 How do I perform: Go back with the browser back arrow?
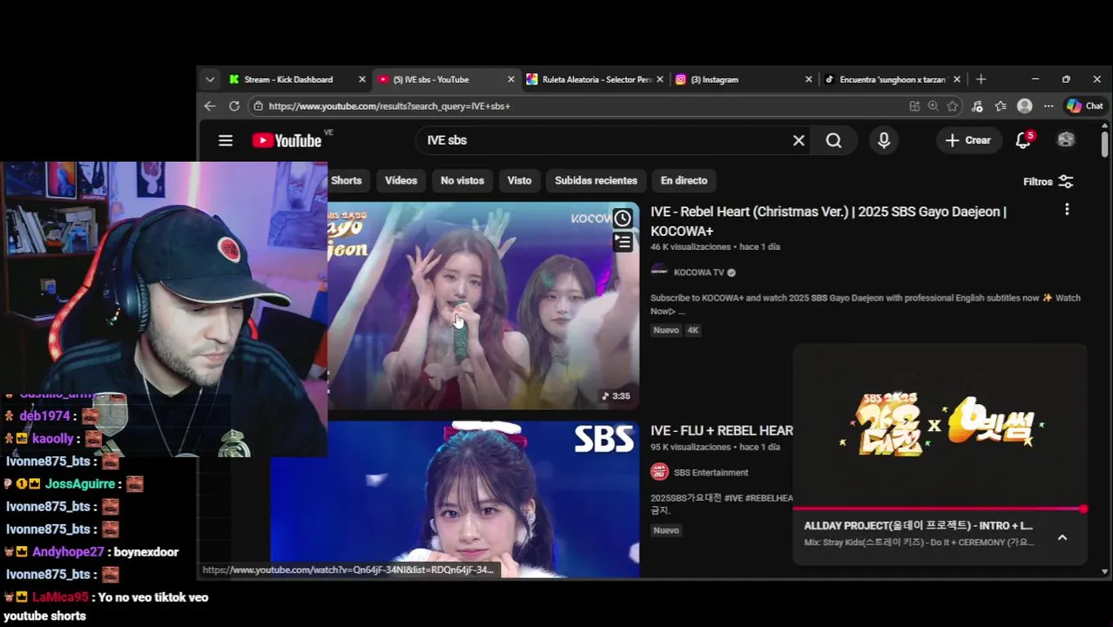pyautogui.click(x=210, y=105)
